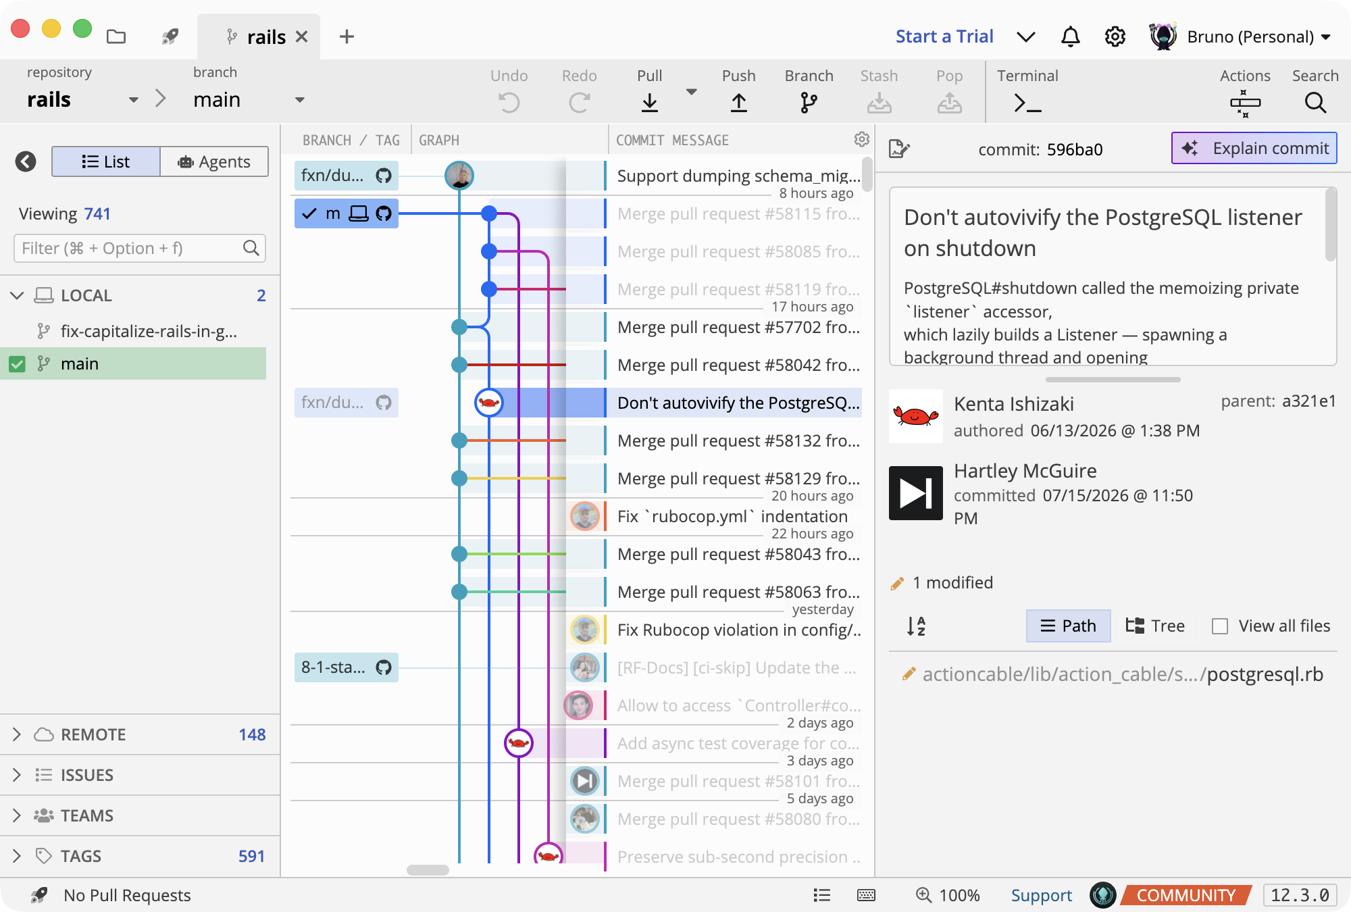
Task: Click the rocket icon beside No Pull Requests
Action: click(x=39, y=895)
